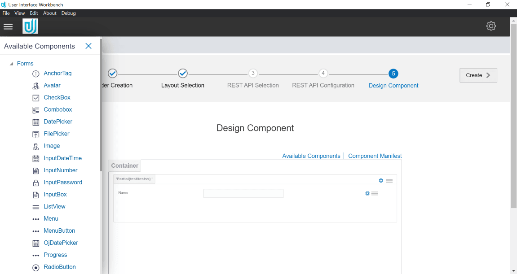Select the Combobox component in the sidebar
517x274 pixels.
[x=57, y=109]
